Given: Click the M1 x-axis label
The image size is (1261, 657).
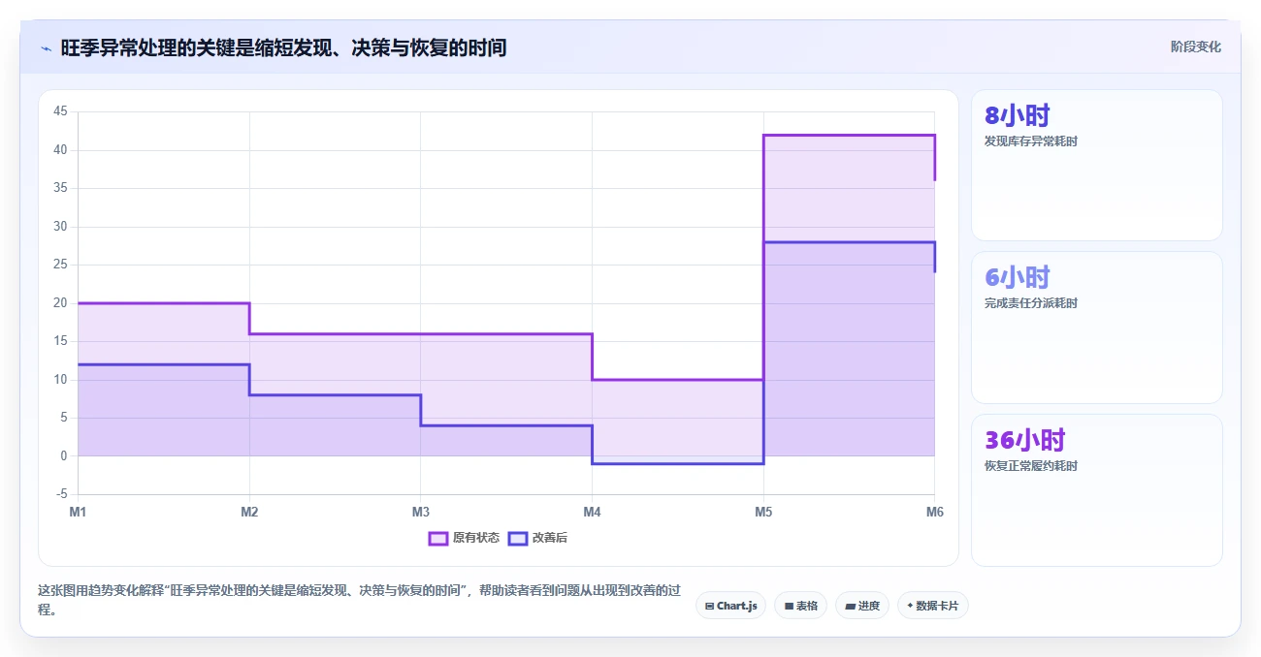Looking at the screenshot, I should click(78, 512).
